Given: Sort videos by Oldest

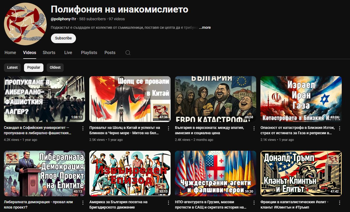Looking at the screenshot, I should (55, 67).
